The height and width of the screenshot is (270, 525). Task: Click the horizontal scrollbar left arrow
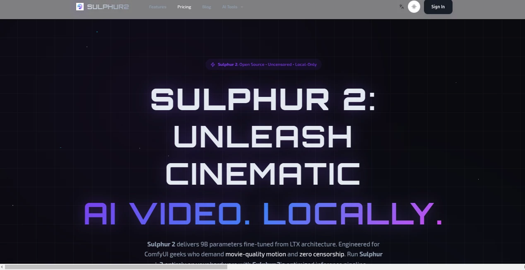(2, 267)
